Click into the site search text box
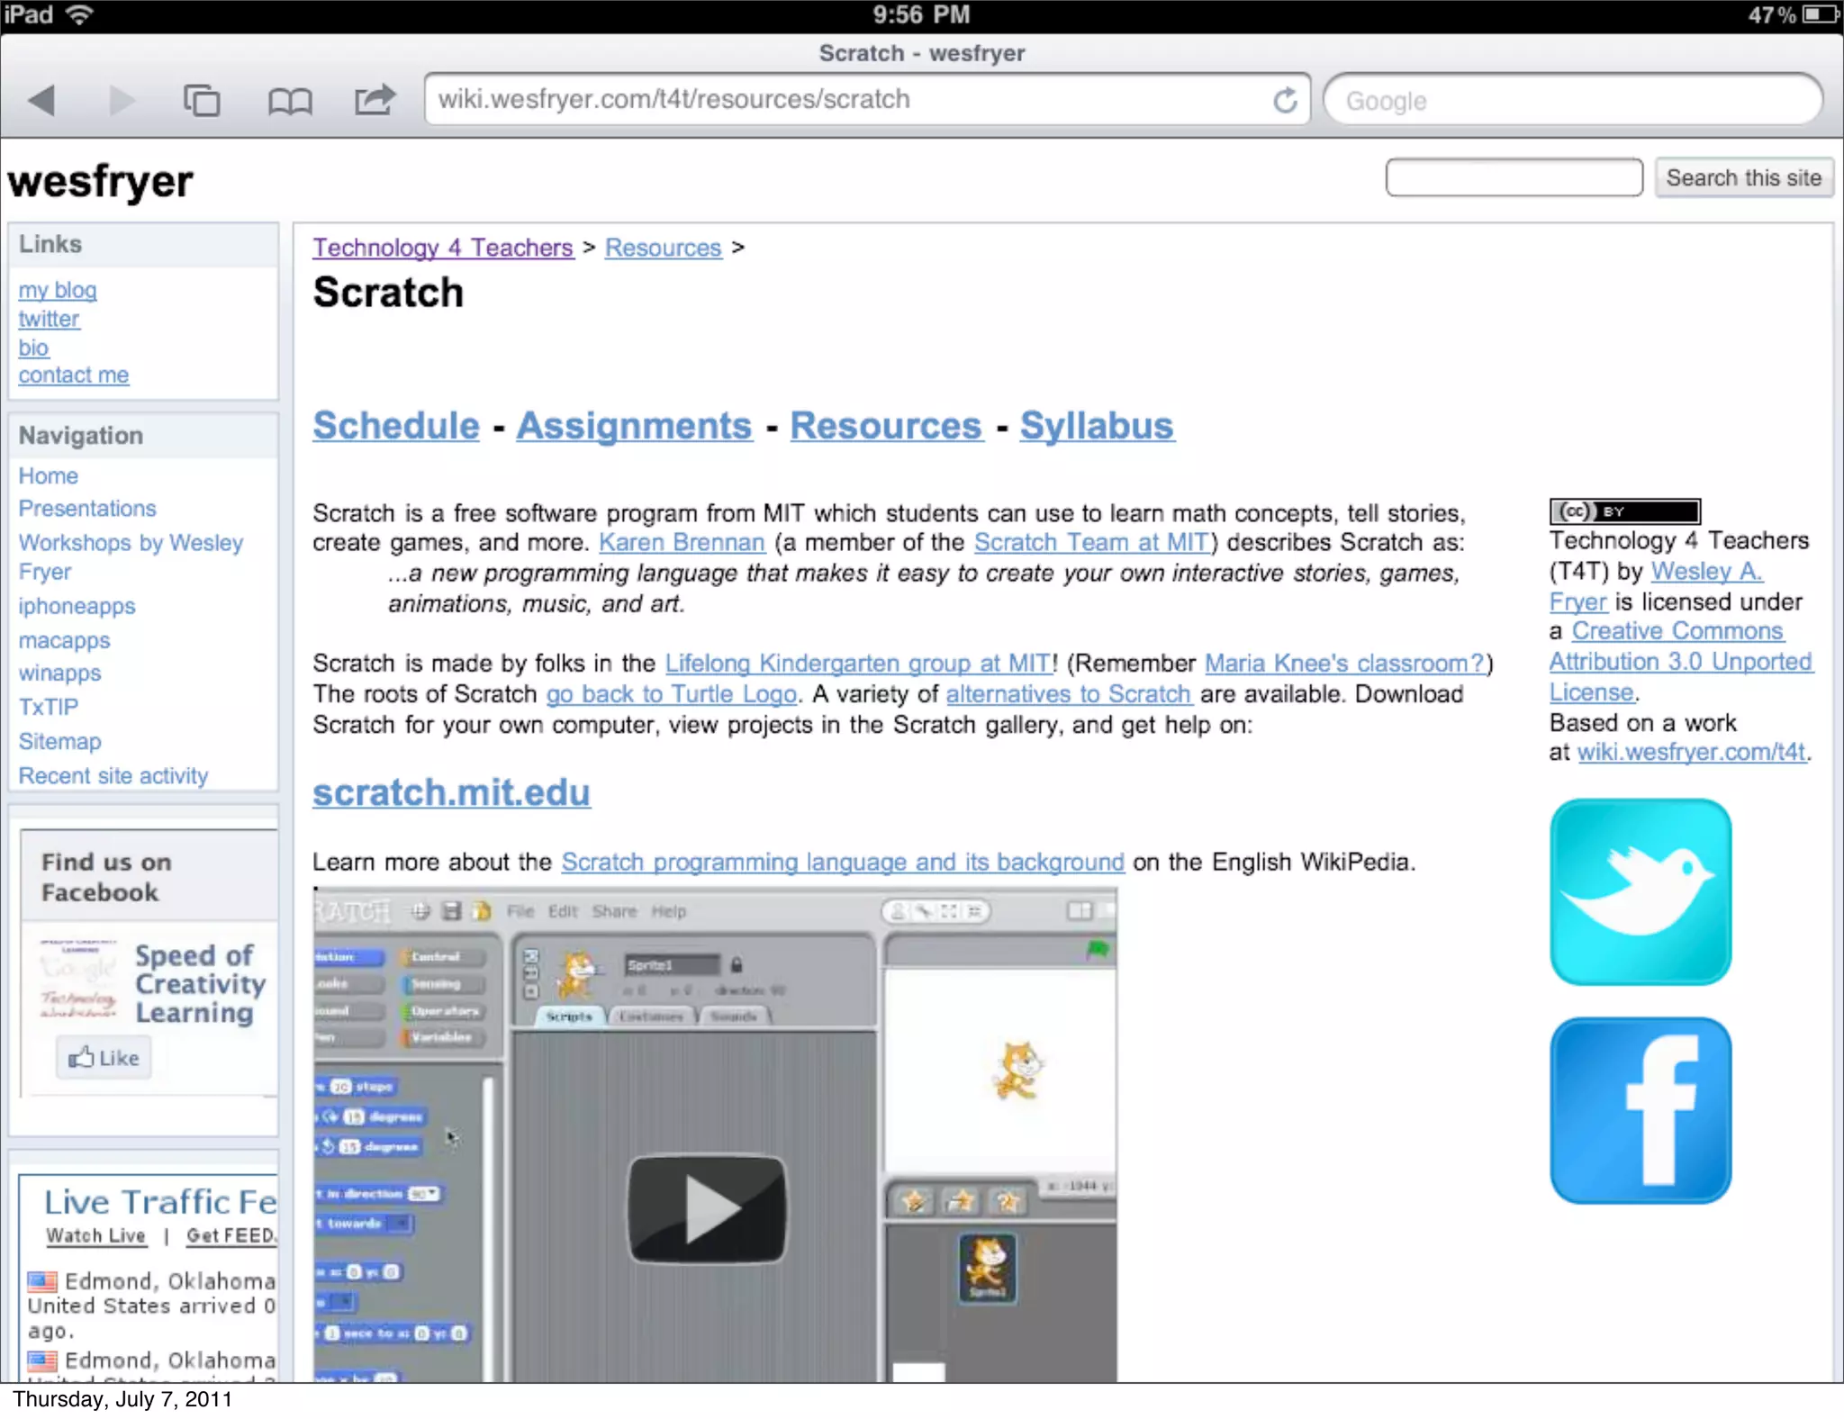 pos(1514,177)
